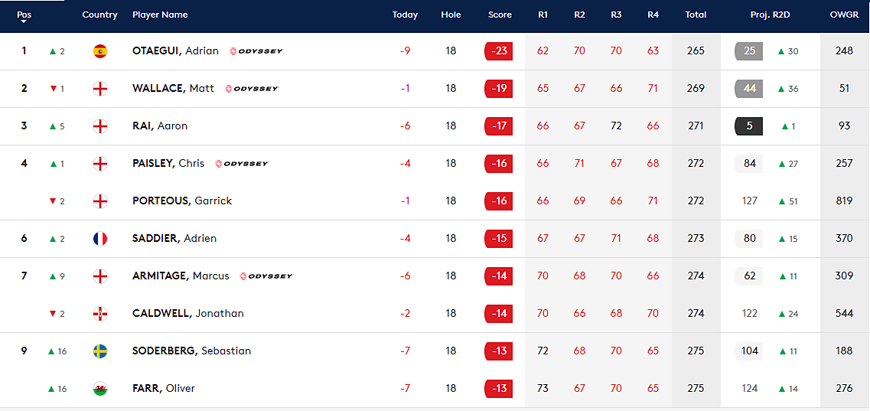Click the Northern Ireland flag beside Caldwell
The height and width of the screenshot is (411, 870).
100,314
